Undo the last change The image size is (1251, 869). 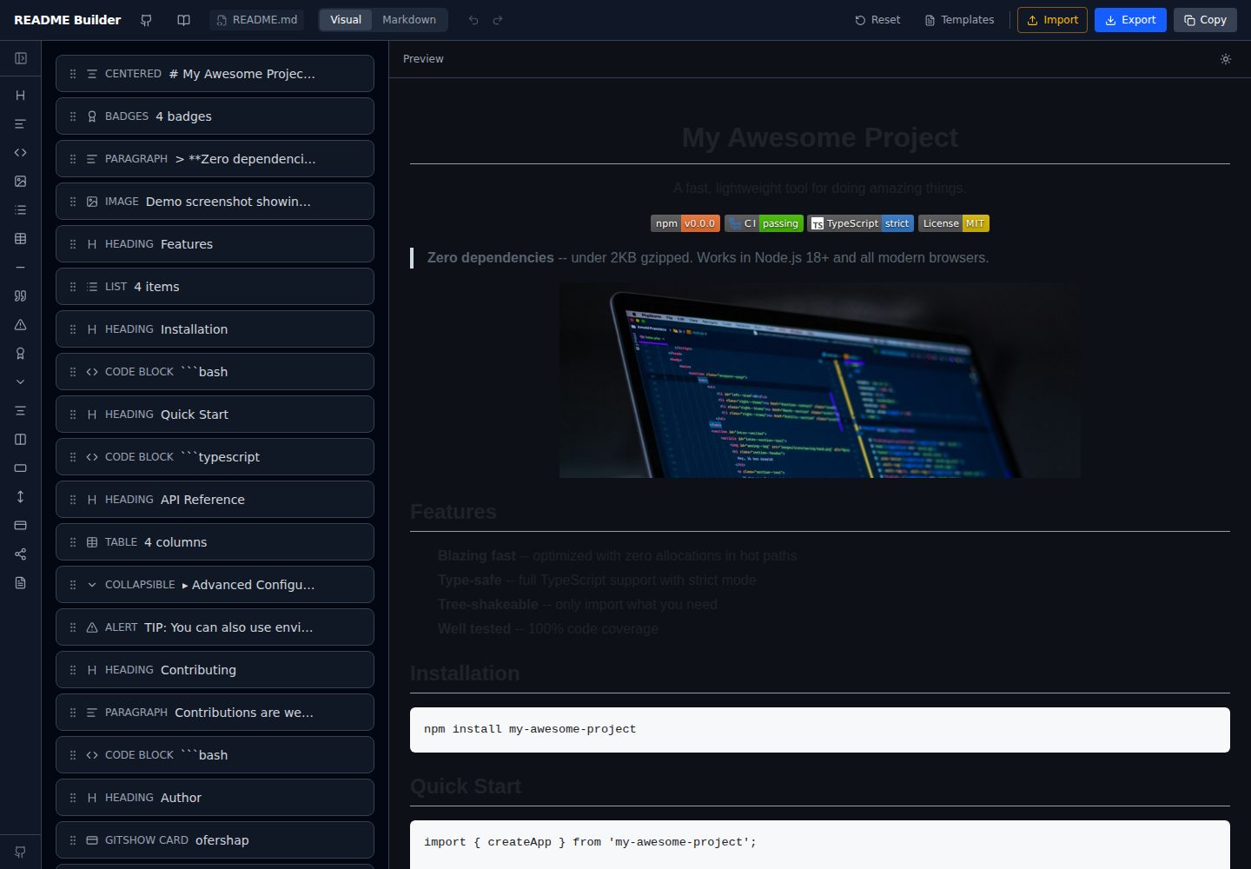click(x=473, y=20)
